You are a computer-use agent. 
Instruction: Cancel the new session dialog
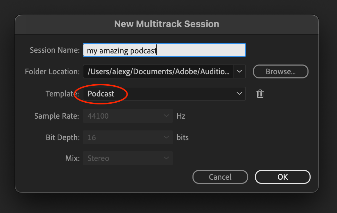click(220, 177)
